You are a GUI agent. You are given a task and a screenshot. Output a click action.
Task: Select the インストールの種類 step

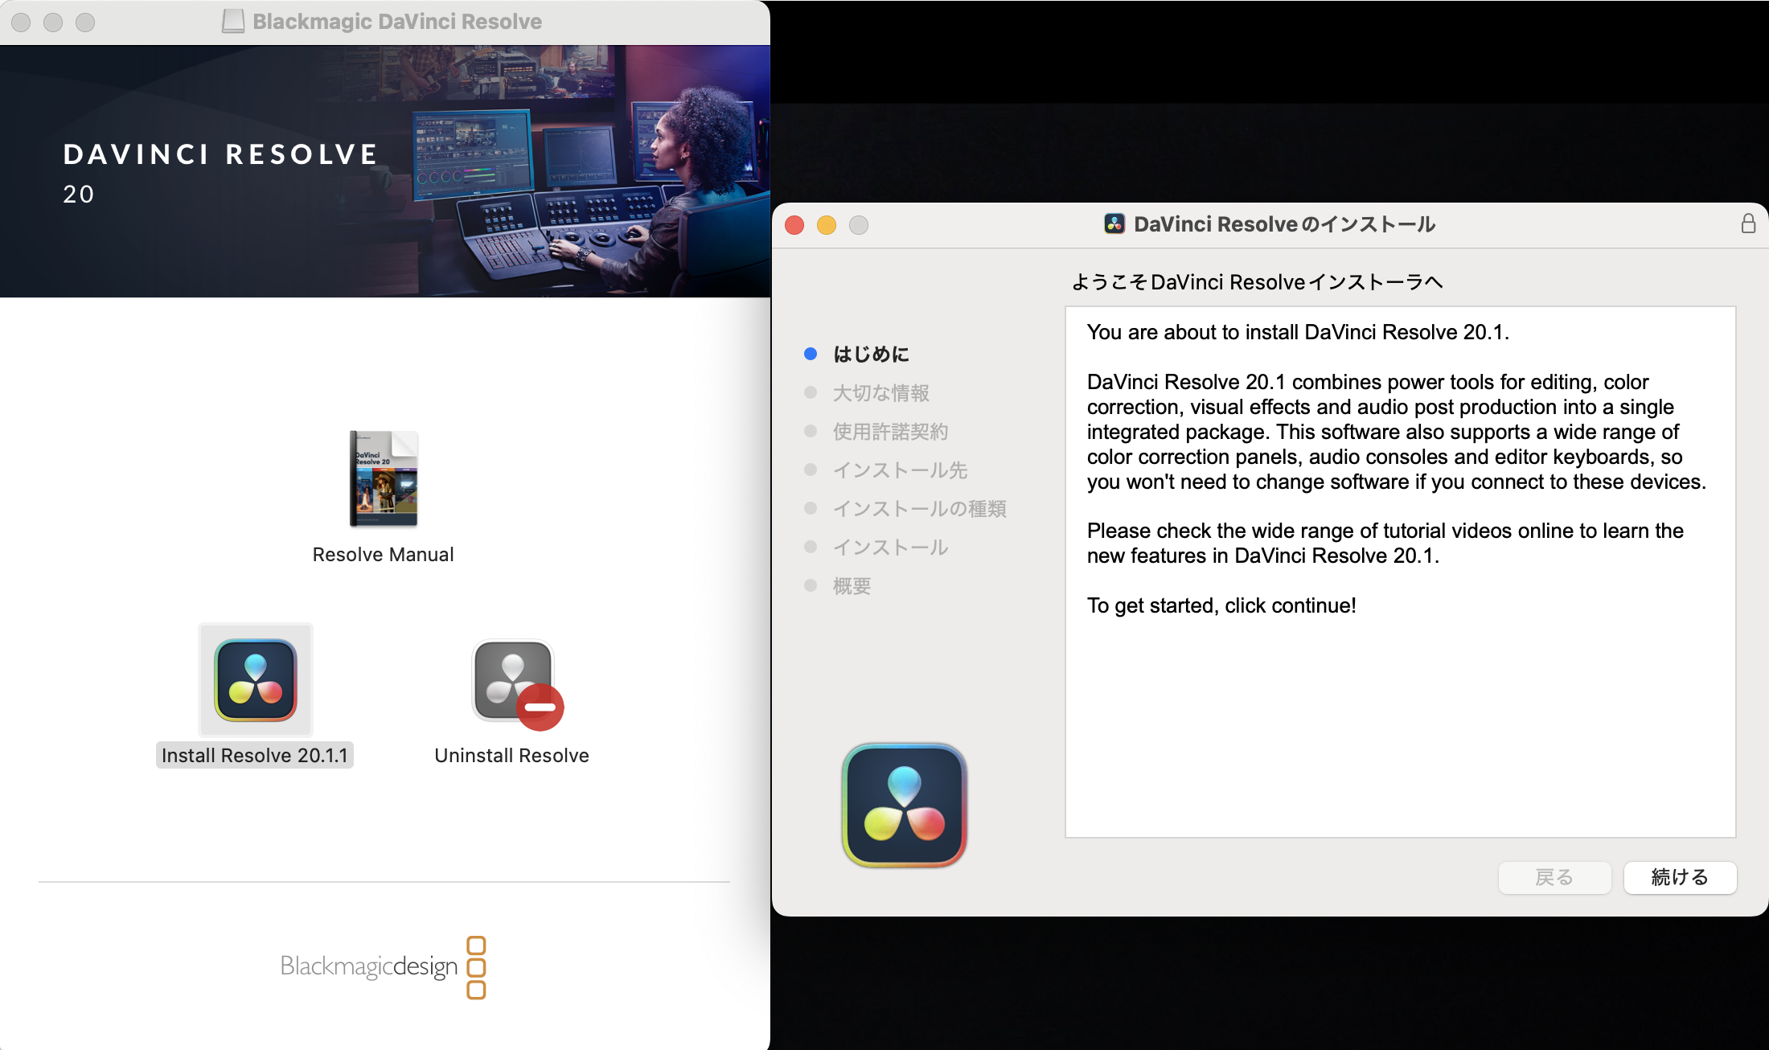[x=919, y=508]
